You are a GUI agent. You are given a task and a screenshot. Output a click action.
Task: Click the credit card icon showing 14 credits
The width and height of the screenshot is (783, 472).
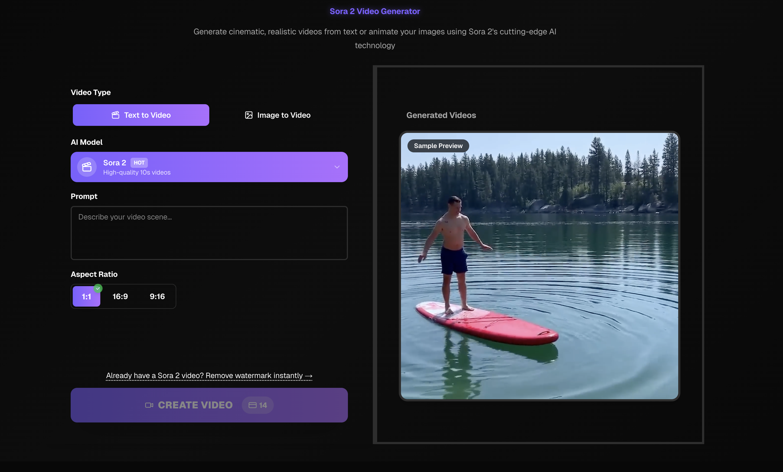point(253,405)
